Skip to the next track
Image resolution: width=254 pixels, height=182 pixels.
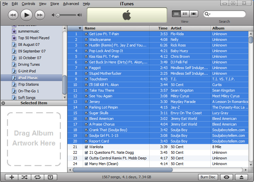click(x=40, y=15)
